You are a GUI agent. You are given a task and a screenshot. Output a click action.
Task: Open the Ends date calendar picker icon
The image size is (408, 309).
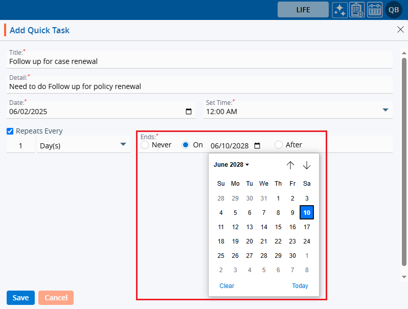tap(257, 145)
